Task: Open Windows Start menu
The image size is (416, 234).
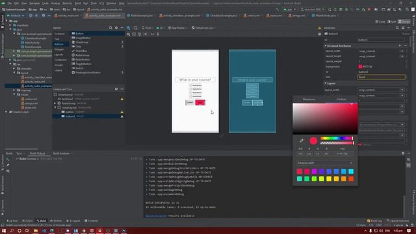Action: tap(4, 231)
